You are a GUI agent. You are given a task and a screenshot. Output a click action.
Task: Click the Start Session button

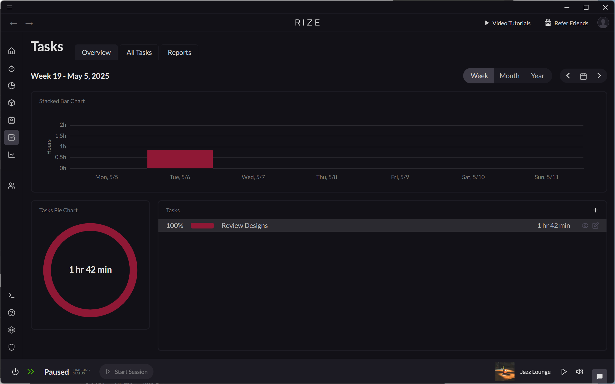126,372
